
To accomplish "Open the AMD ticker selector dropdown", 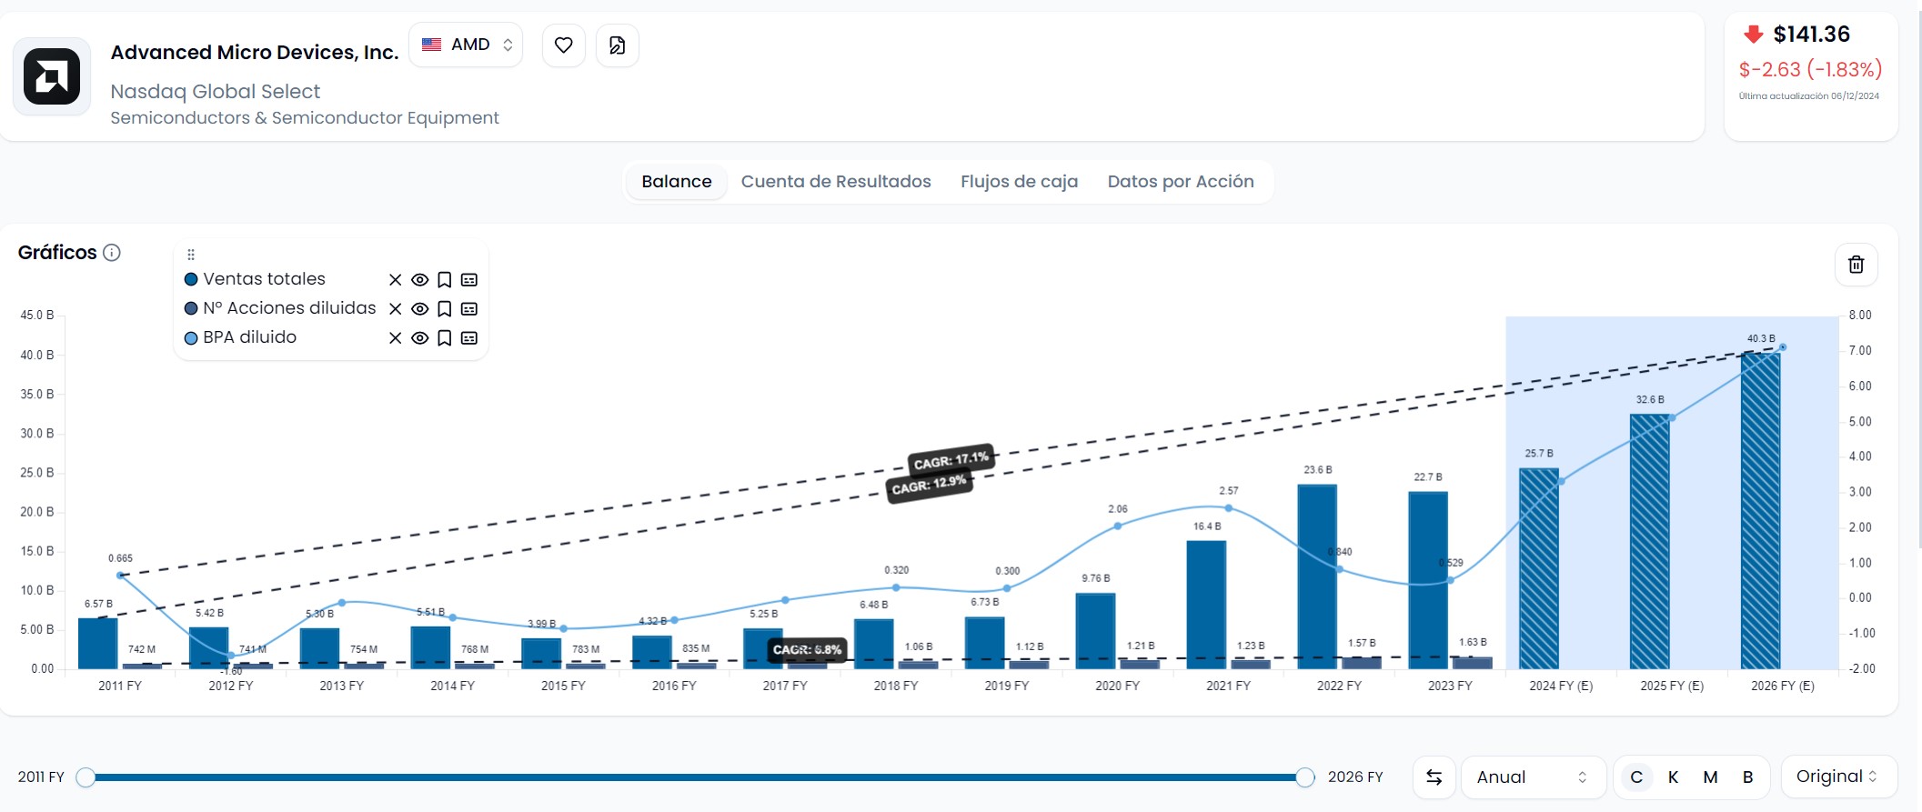I will click(466, 45).
